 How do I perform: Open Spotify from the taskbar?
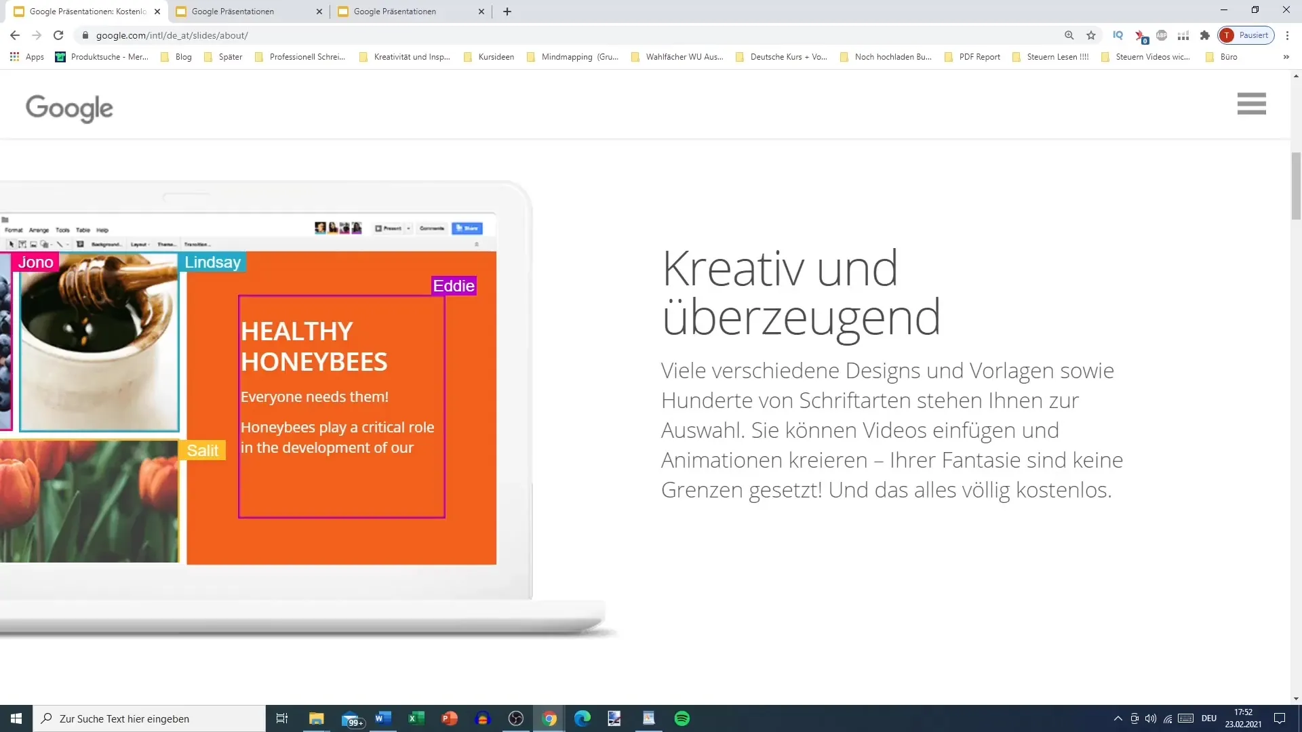682,718
